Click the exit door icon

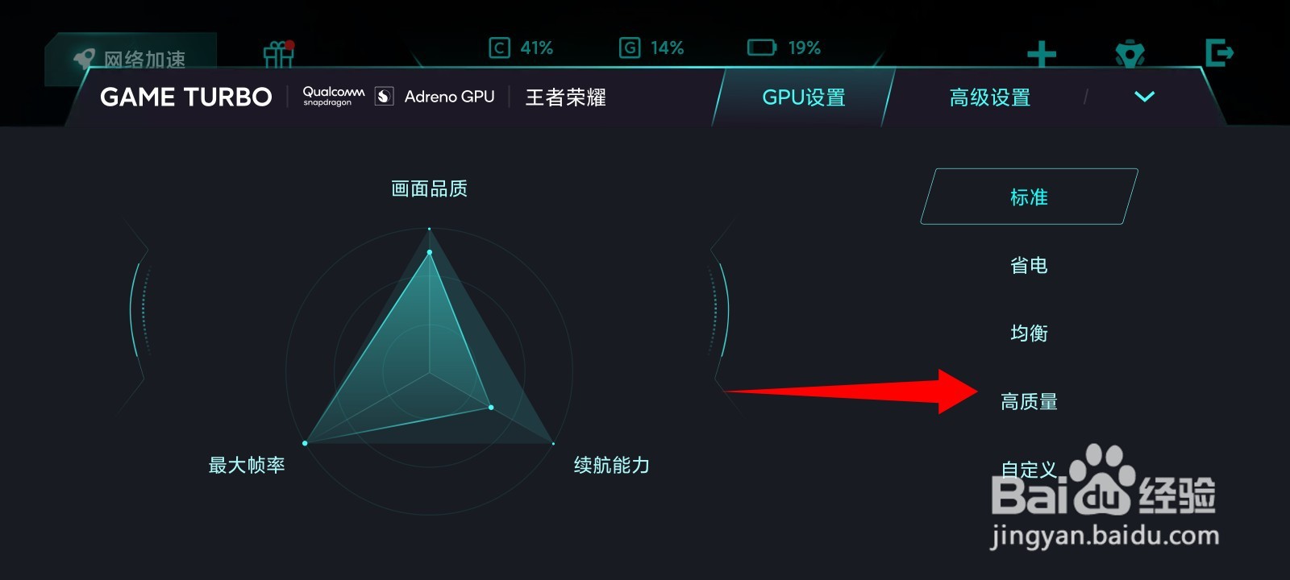tap(1219, 53)
